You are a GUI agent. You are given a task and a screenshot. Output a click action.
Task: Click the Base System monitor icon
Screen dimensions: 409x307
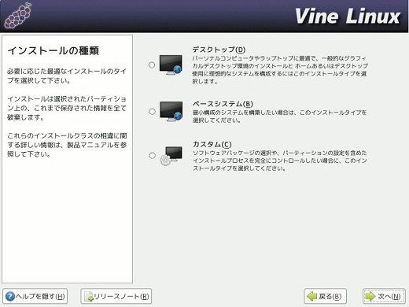171,111
